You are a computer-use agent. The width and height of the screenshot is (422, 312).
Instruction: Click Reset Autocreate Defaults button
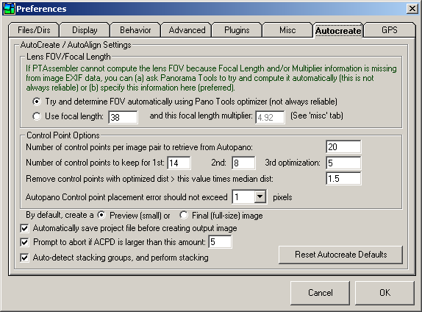[x=340, y=255]
